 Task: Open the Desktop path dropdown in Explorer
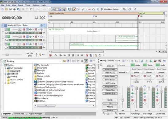tap(61, 61)
